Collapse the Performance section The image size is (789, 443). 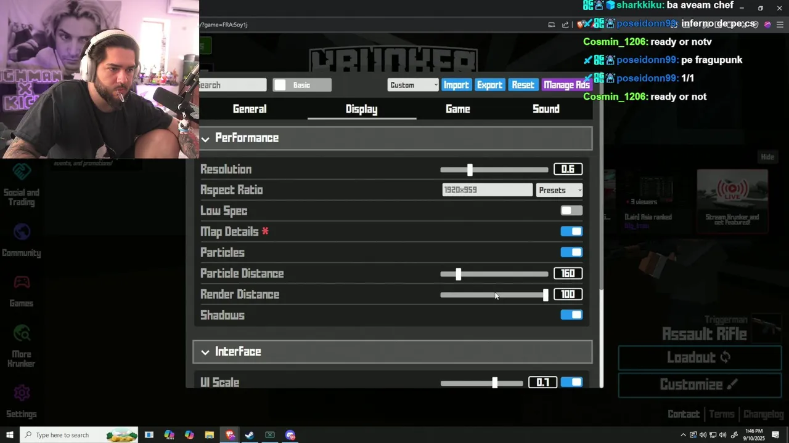393,138
